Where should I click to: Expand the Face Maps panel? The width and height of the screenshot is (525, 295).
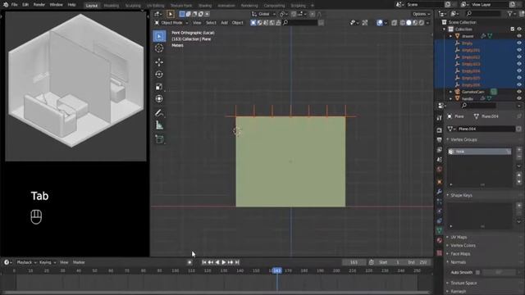(x=460, y=253)
